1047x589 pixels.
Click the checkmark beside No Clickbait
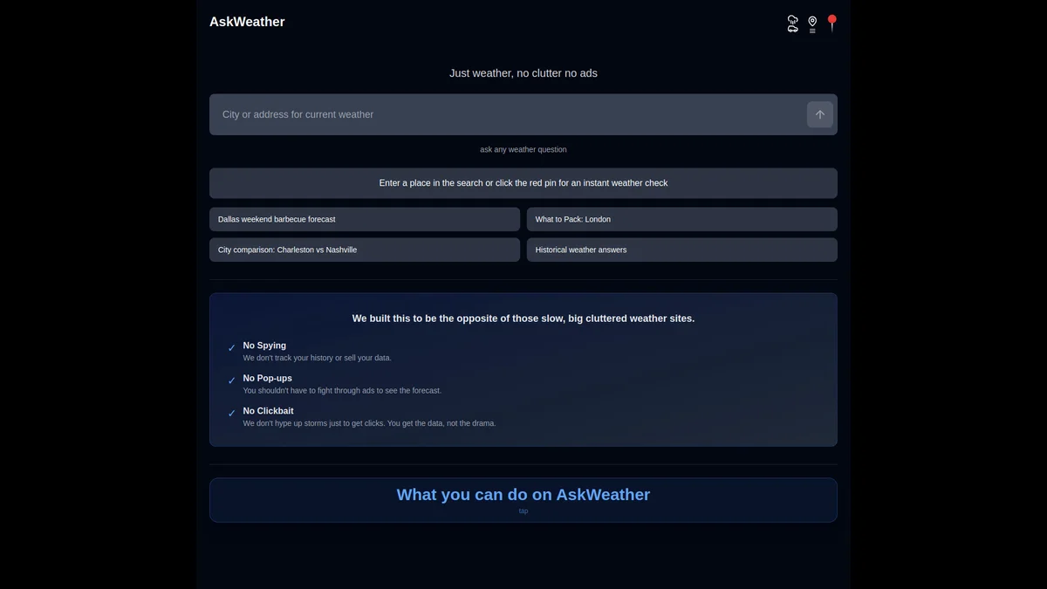[x=232, y=414]
